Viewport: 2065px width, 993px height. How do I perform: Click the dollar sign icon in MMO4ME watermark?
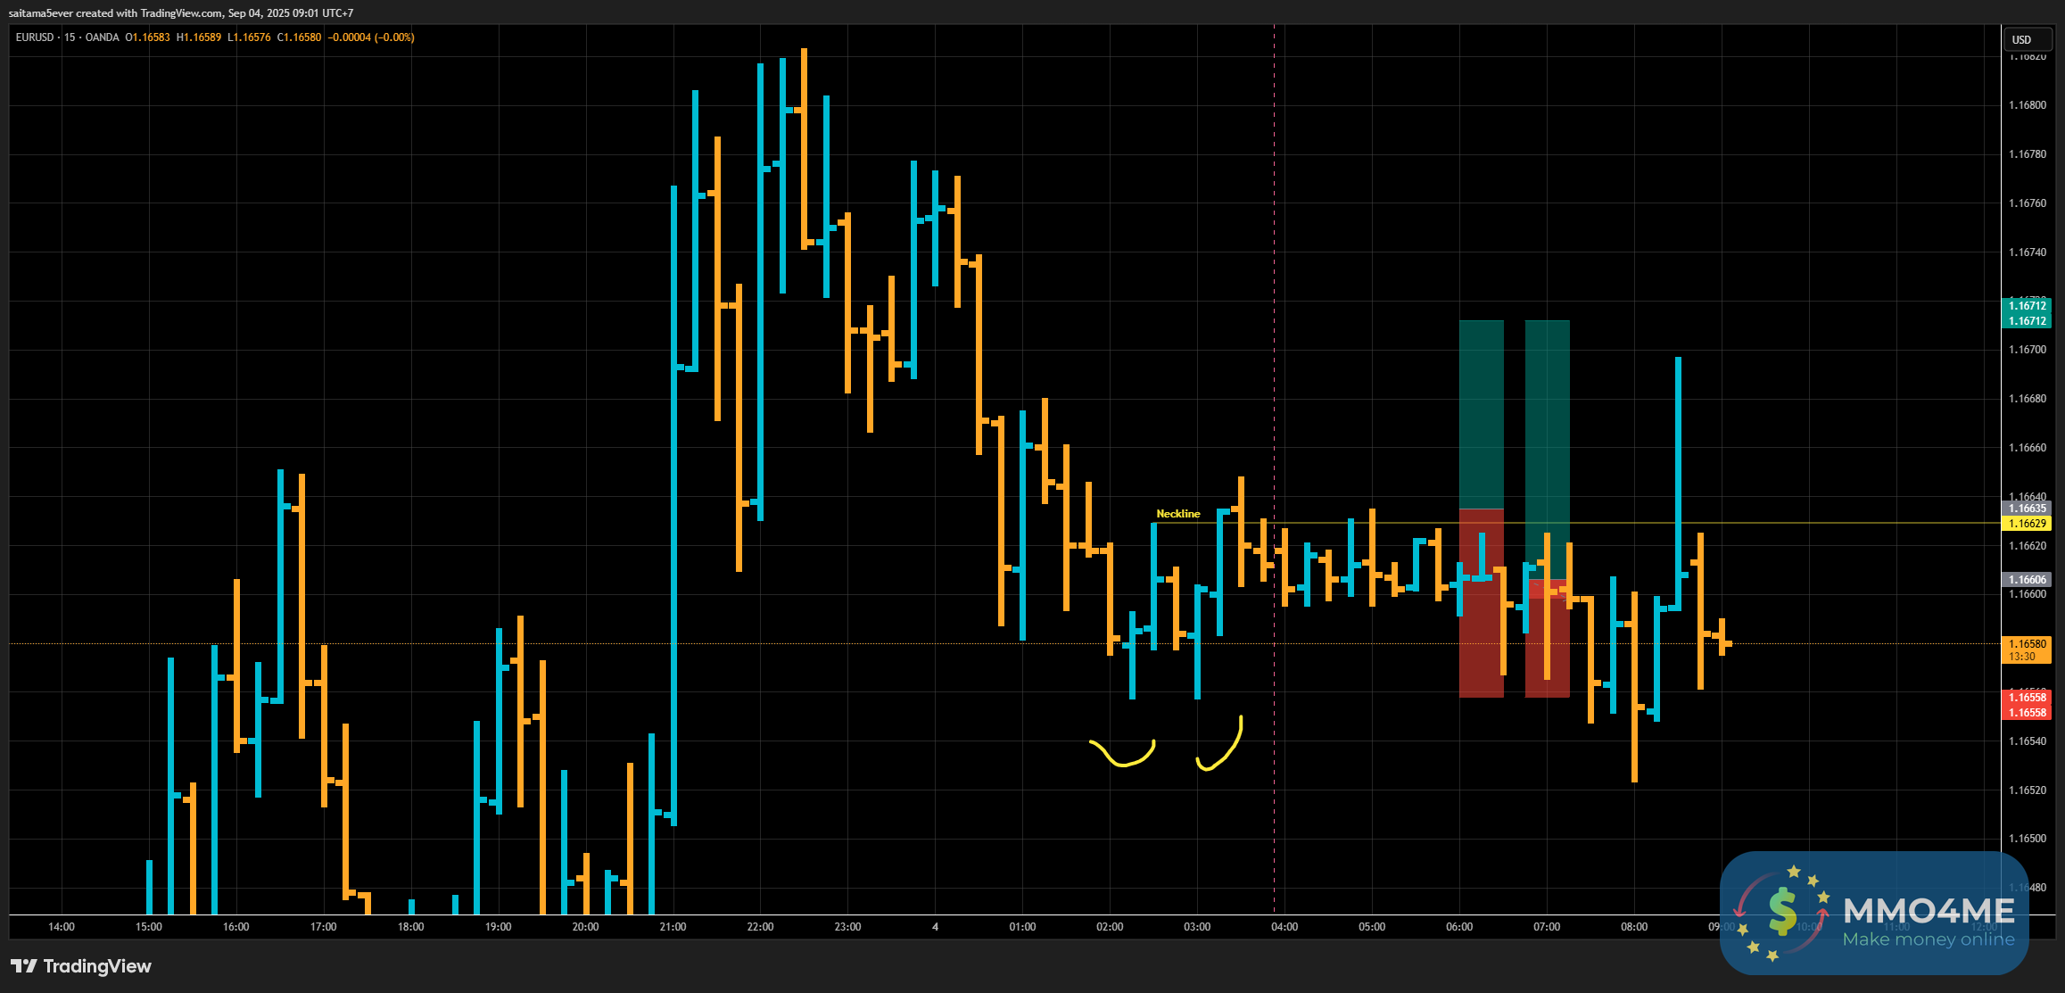(1780, 912)
